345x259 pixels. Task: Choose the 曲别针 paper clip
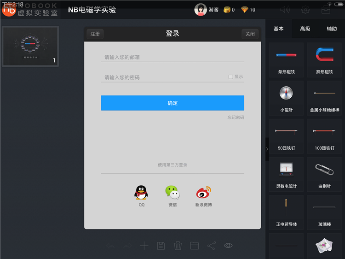324,174
